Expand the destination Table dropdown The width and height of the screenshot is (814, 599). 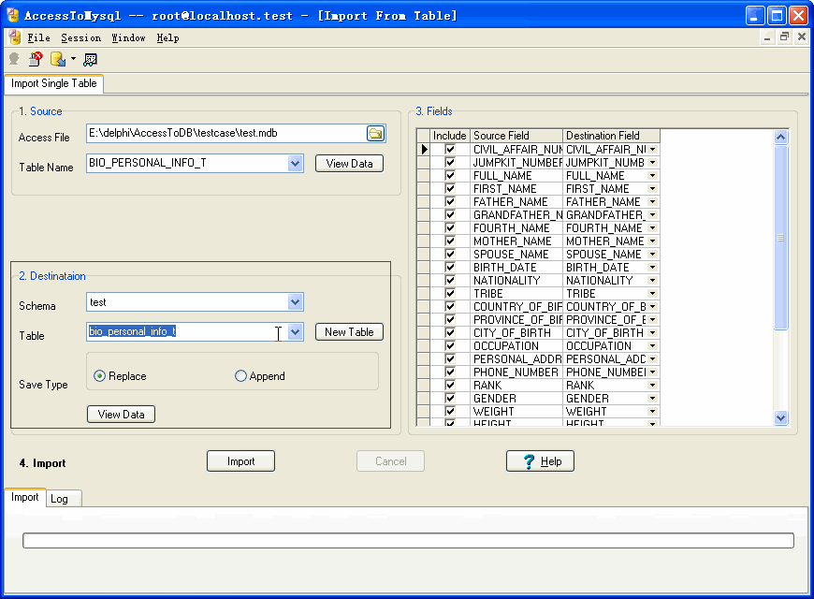pyautogui.click(x=295, y=332)
